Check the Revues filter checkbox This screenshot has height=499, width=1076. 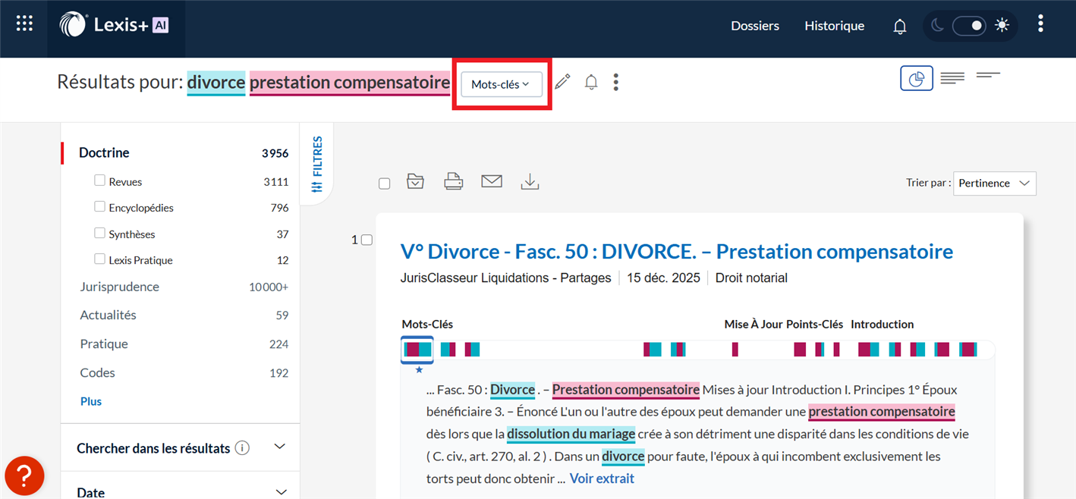(99, 180)
